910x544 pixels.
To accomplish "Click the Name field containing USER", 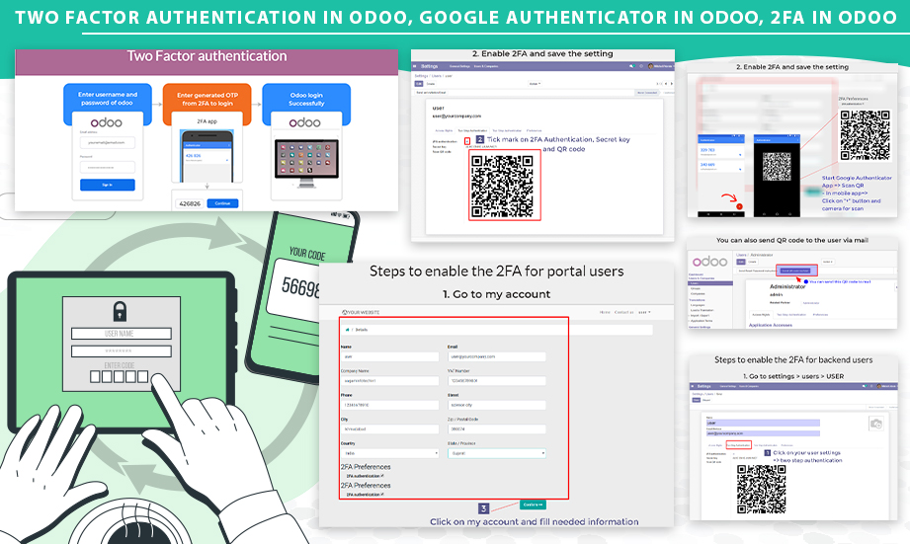I will pyautogui.click(x=763, y=423).
